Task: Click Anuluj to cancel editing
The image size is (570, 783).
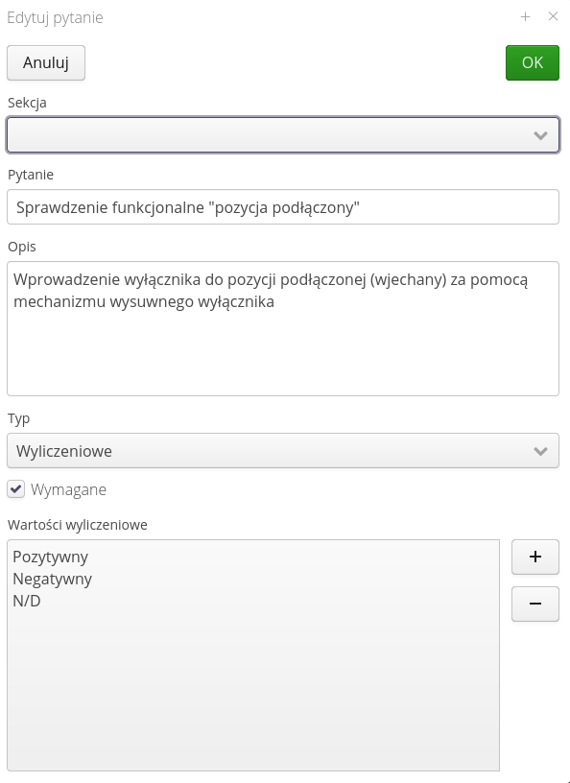Action: coord(45,62)
